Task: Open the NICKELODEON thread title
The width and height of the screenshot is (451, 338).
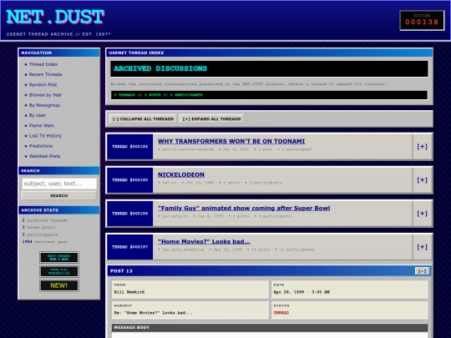Action: pos(181,174)
